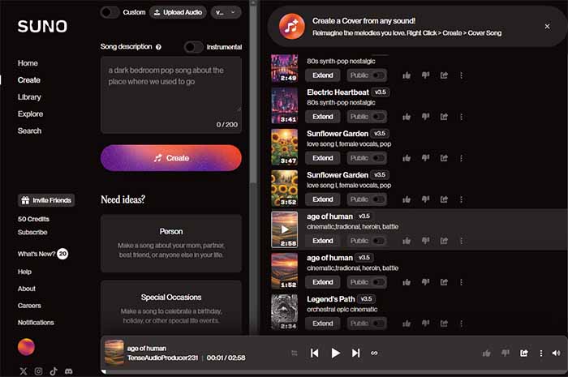The width and height of the screenshot is (568, 377).
Task: Toggle loop in the player bar
Action: coord(374,353)
